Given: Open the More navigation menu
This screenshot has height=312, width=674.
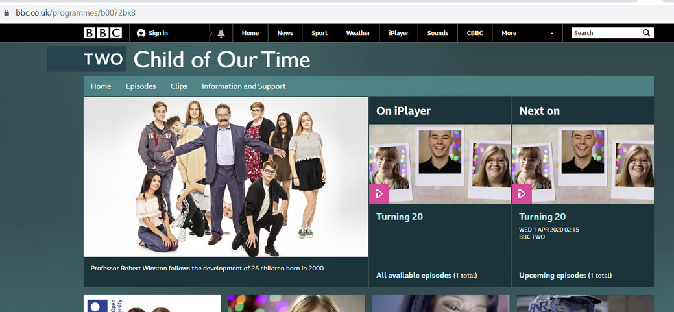Looking at the screenshot, I should [x=509, y=33].
